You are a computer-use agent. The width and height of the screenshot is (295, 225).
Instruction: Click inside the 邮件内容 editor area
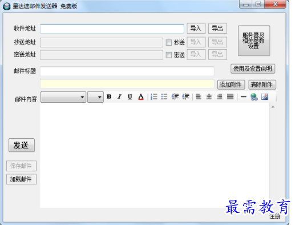[x=155, y=155]
